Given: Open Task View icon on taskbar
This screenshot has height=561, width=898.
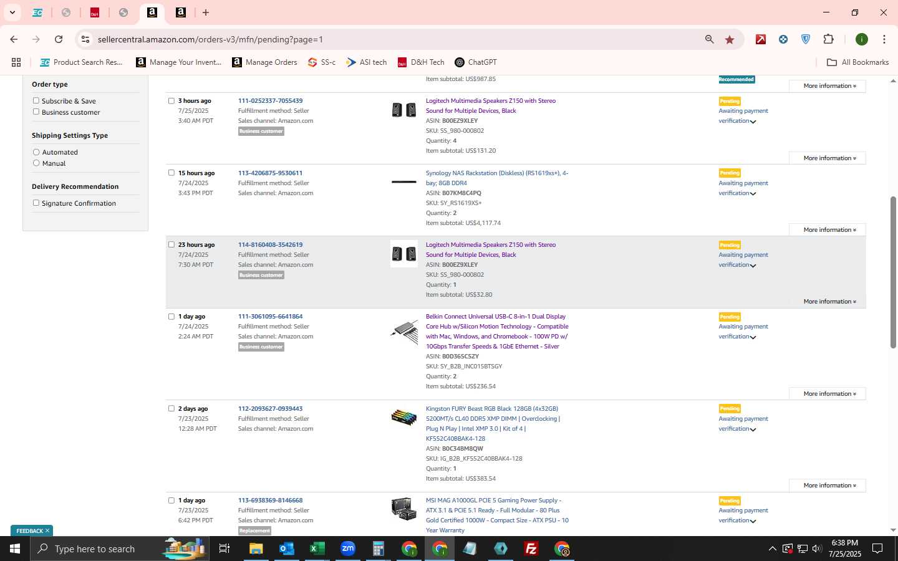Looking at the screenshot, I should coord(224,549).
